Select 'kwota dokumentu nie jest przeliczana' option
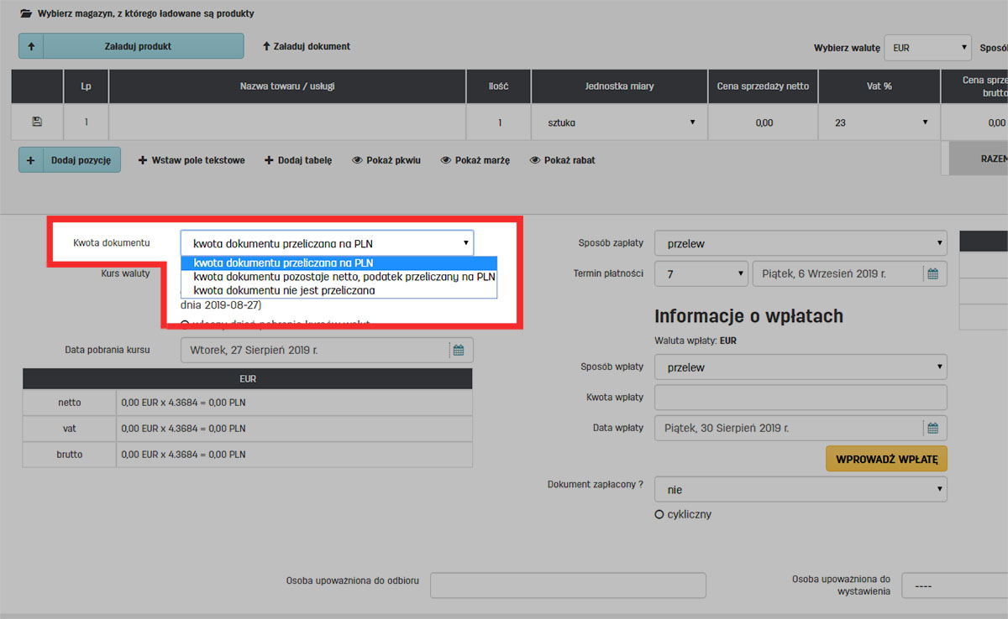Image resolution: width=1008 pixels, height=619 pixels. (x=284, y=290)
